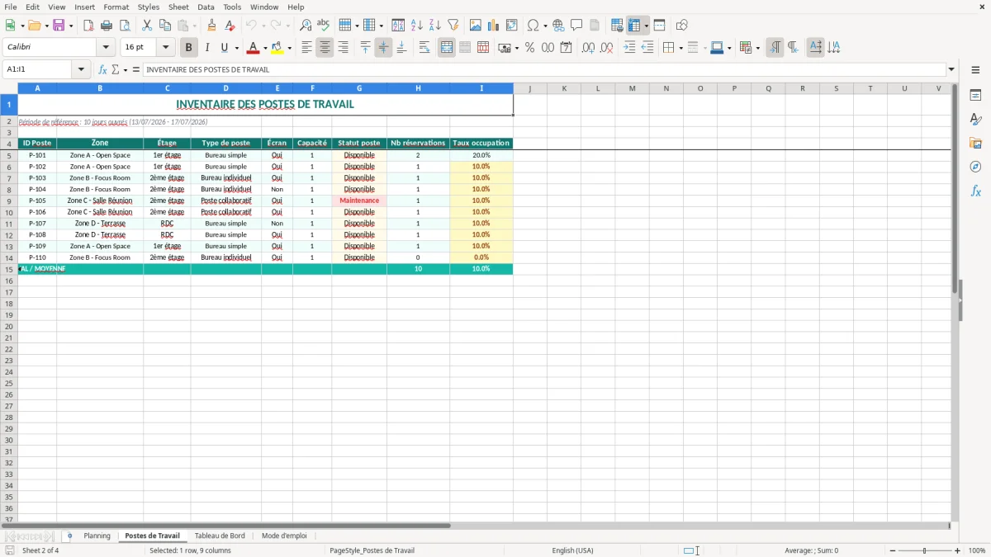
Task: Select the Maintenance status cell
Action: (359, 201)
